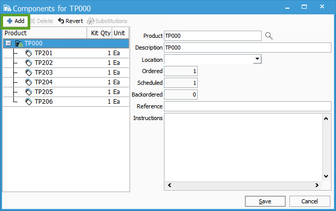
Task: Open the Substitutions toolbar item
Action: coord(107,21)
